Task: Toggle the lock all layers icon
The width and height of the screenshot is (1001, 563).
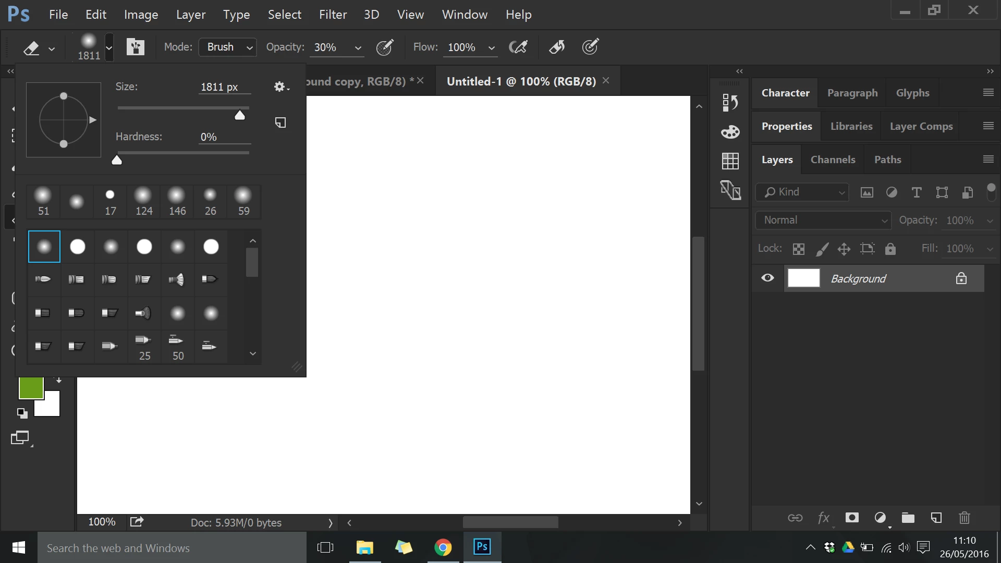Action: coord(890,249)
